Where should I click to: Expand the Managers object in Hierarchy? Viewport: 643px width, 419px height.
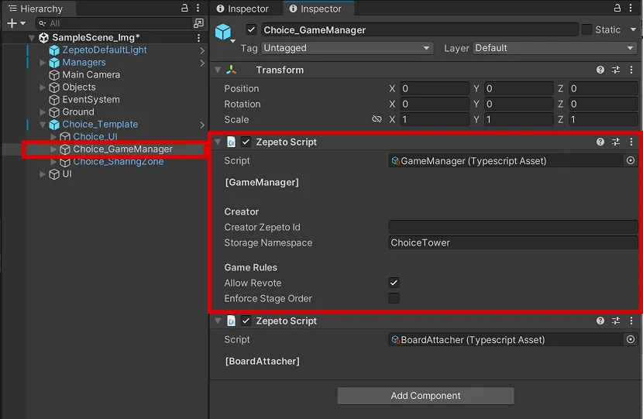tap(43, 63)
